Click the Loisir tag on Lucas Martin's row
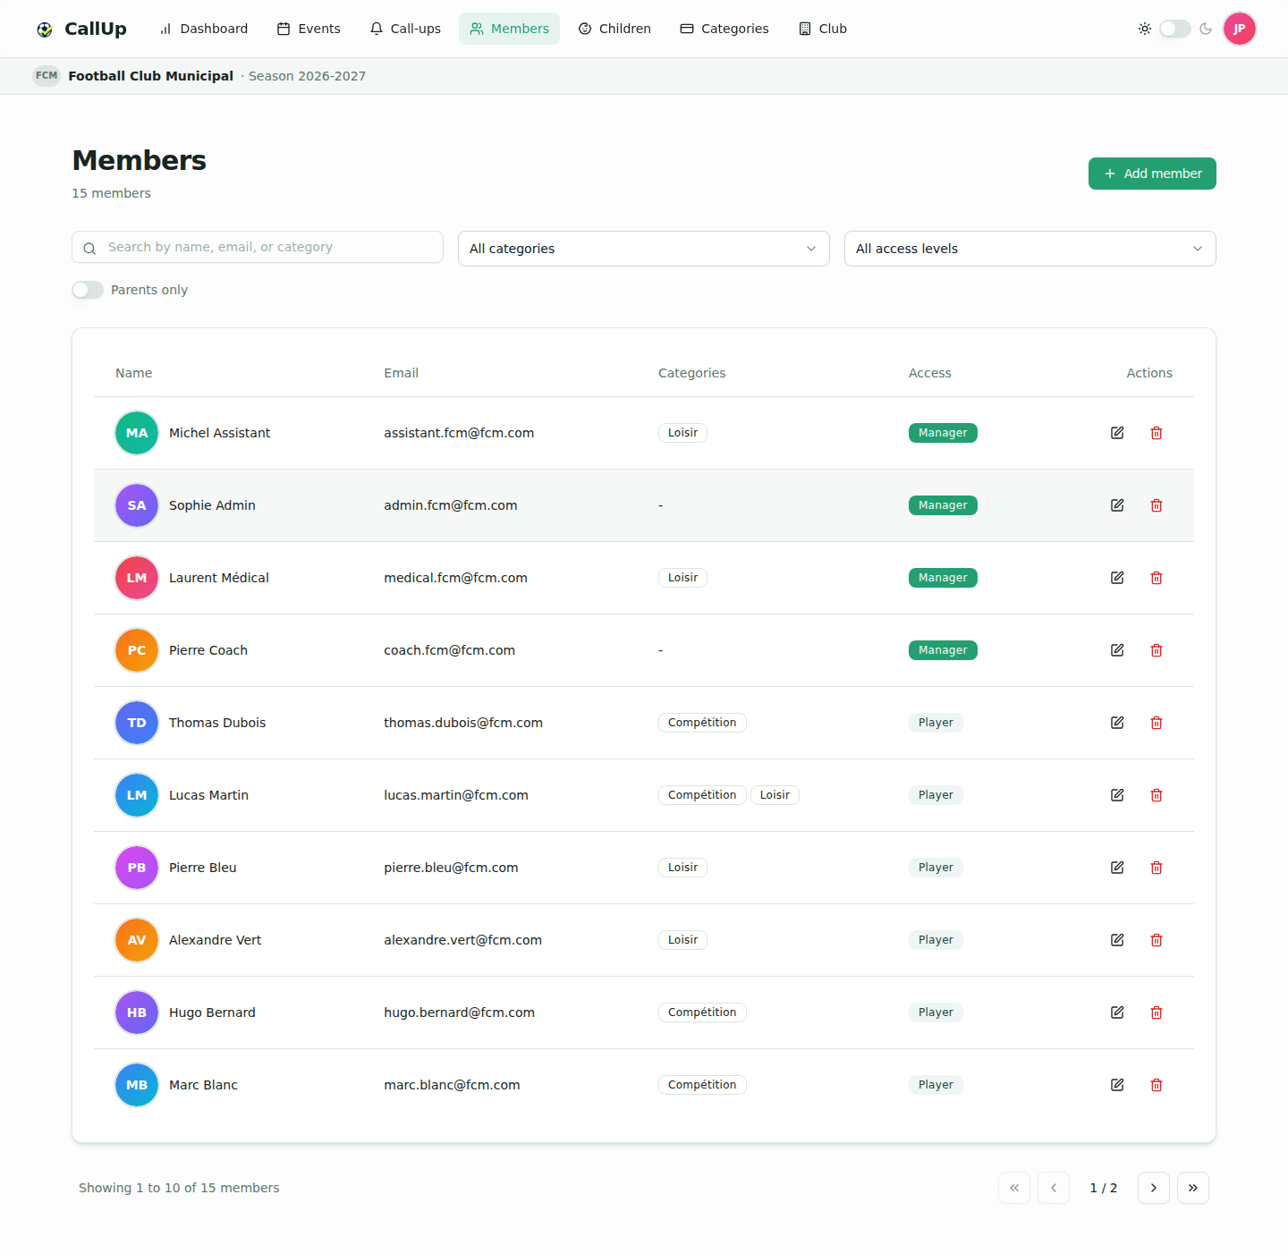Viewport: 1288px width, 1254px height. coord(775,795)
